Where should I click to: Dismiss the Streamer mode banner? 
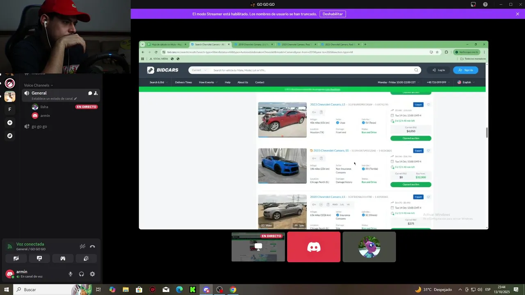(x=518, y=14)
